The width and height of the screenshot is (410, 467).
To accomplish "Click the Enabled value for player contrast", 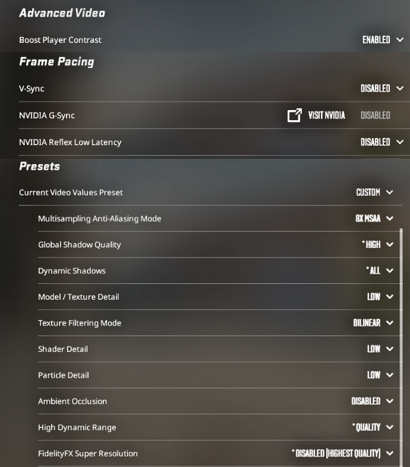I will pyautogui.click(x=376, y=40).
